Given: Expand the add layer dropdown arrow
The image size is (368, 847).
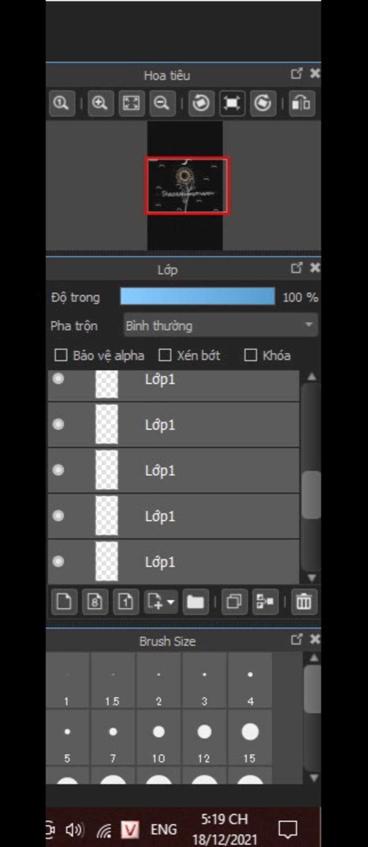Looking at the screenshot, I should 171,601.
